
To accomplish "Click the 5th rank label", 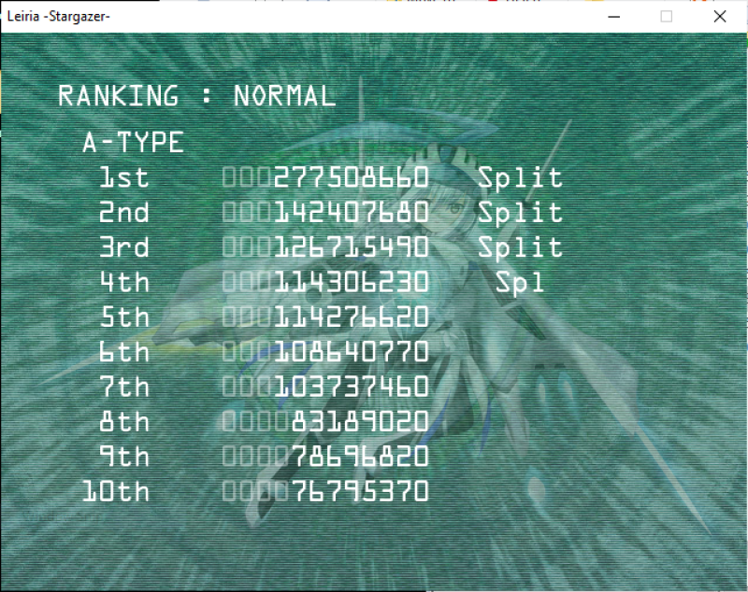I will (124, 317).
